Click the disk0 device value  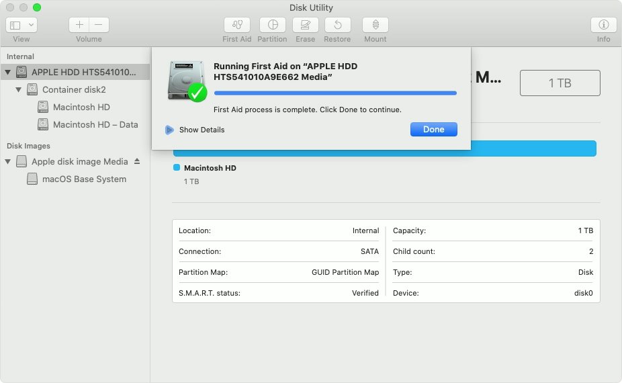click(583, 293)
